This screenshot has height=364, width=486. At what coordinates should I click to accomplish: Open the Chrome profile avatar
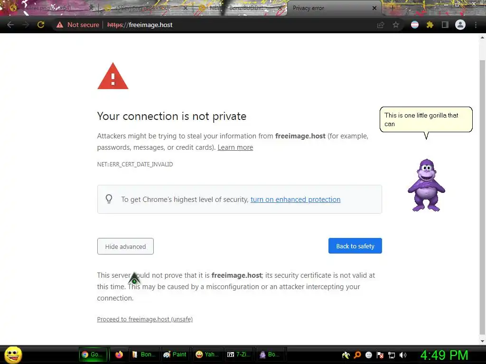460,25
